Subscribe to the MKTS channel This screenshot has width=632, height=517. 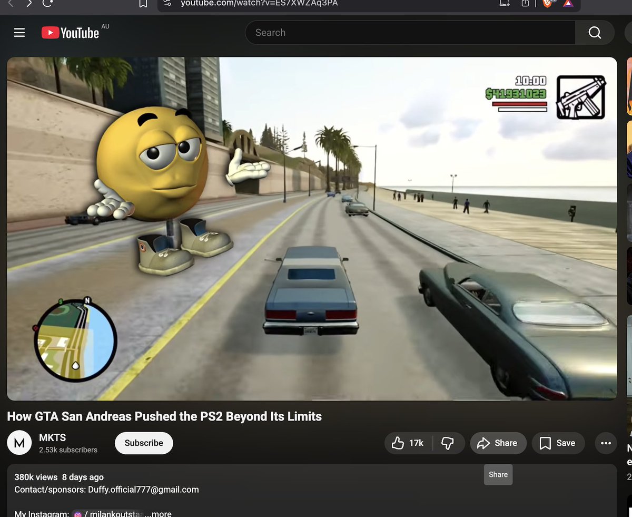[144, 443]
